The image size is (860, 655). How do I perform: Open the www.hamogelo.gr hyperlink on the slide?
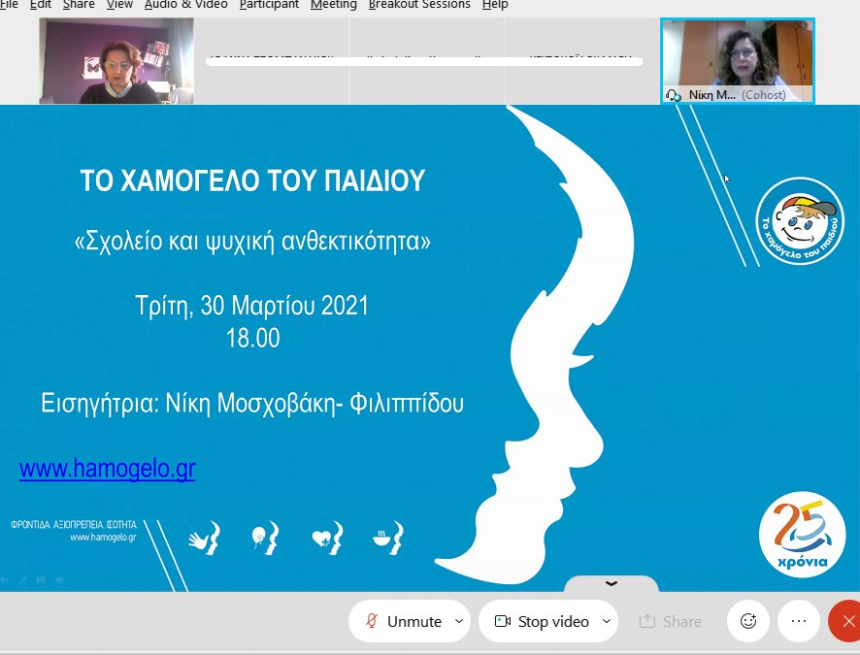click(x=108, y=469)
